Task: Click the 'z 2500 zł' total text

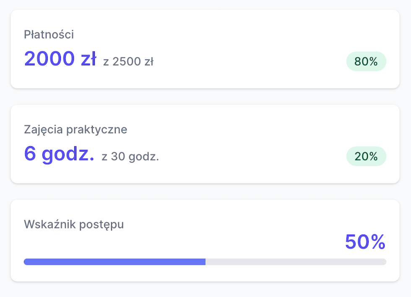Action: pos(128,62)
